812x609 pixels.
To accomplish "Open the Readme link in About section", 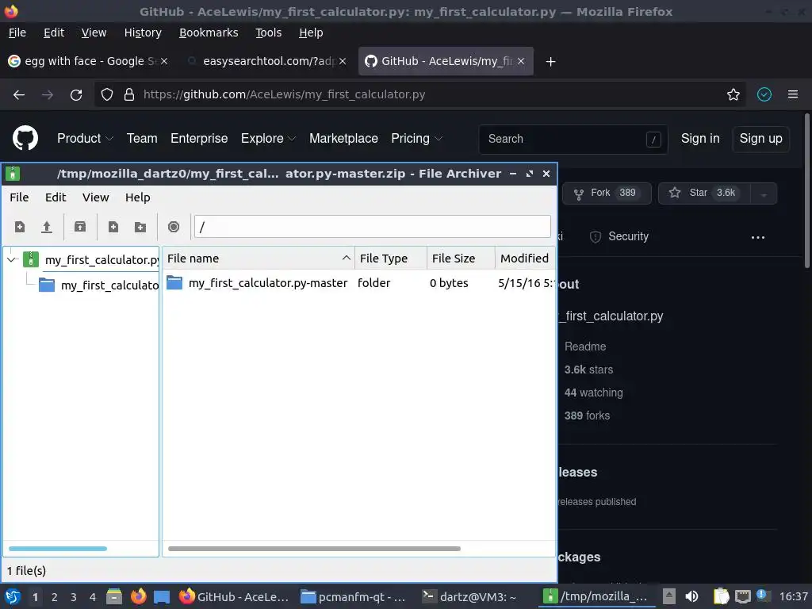I will tap(585, 347).
